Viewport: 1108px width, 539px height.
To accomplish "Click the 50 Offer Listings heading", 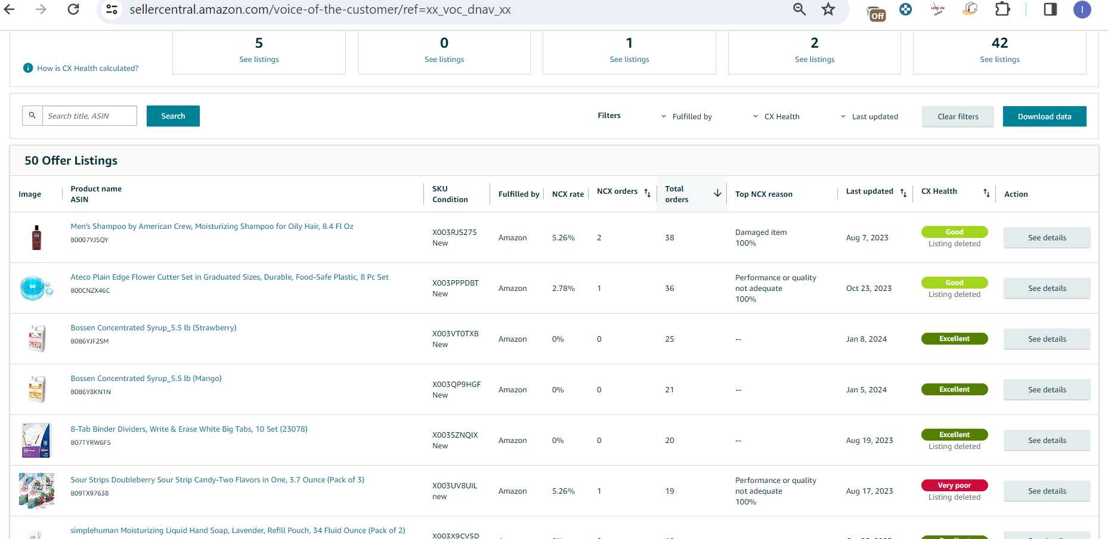I will click(x=71, y=160).
